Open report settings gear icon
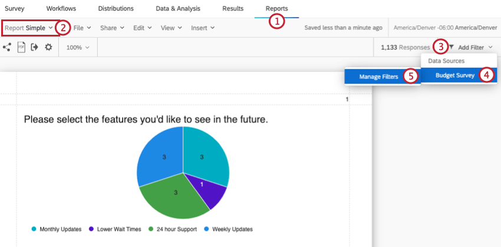 (48, 47)
